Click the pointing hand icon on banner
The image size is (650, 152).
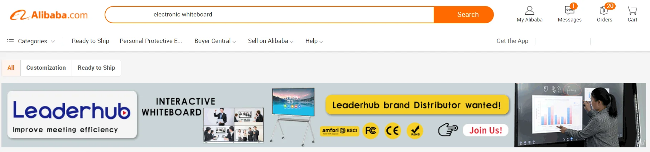448,129
